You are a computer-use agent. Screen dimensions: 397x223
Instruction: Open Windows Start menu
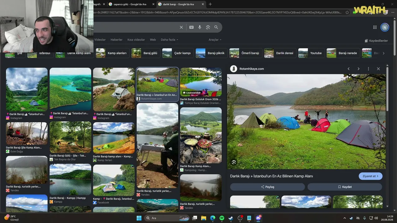[x=139, y=218]
